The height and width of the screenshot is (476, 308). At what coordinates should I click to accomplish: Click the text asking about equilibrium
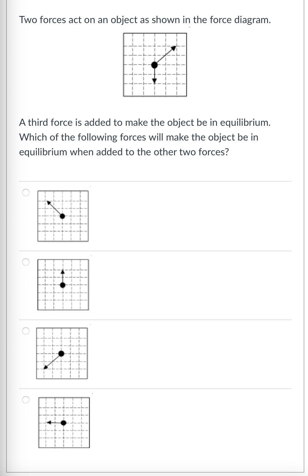[x=144, y=137]
